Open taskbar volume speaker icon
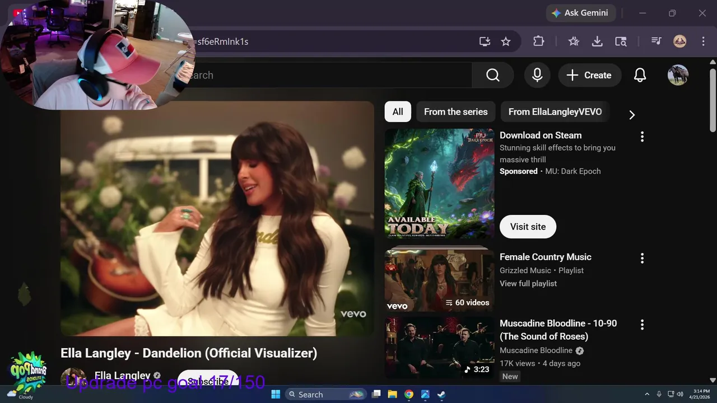 click(680, 394)
